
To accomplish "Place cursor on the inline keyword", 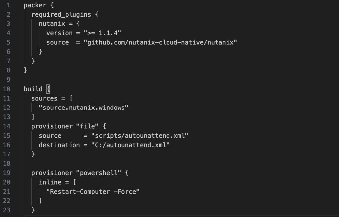I will [50, 182].
